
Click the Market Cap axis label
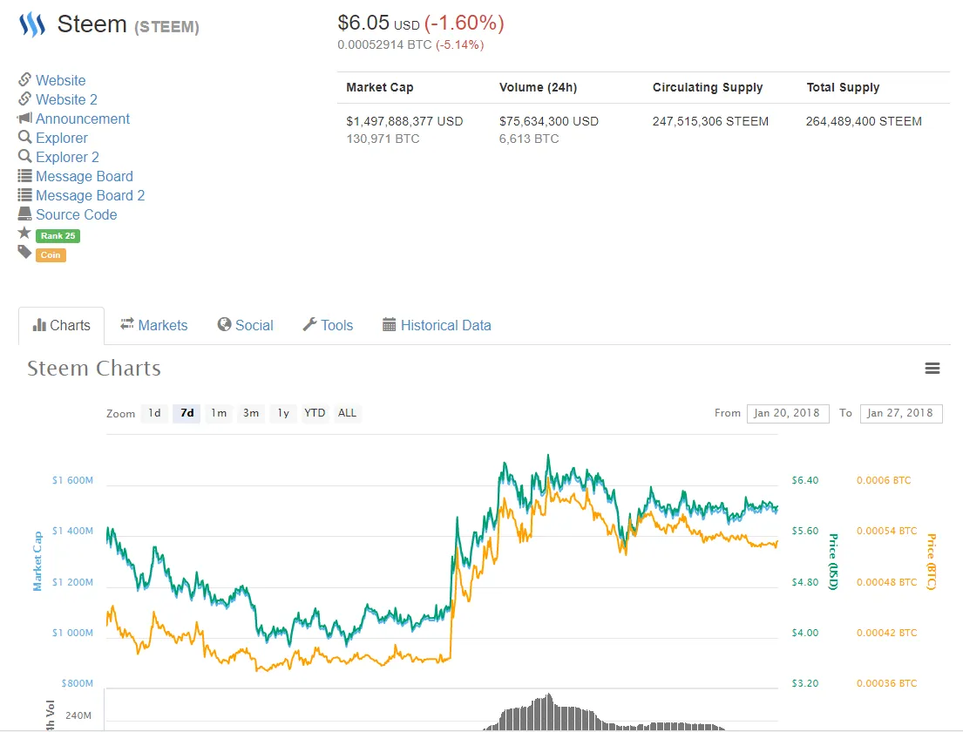(37, 561)
